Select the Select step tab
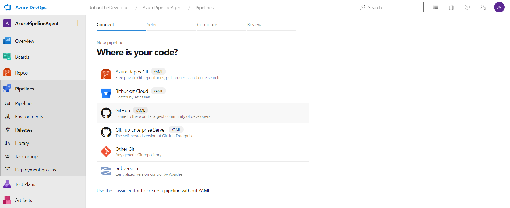This screenshot has width=510, height=208. tap(171, 26)
